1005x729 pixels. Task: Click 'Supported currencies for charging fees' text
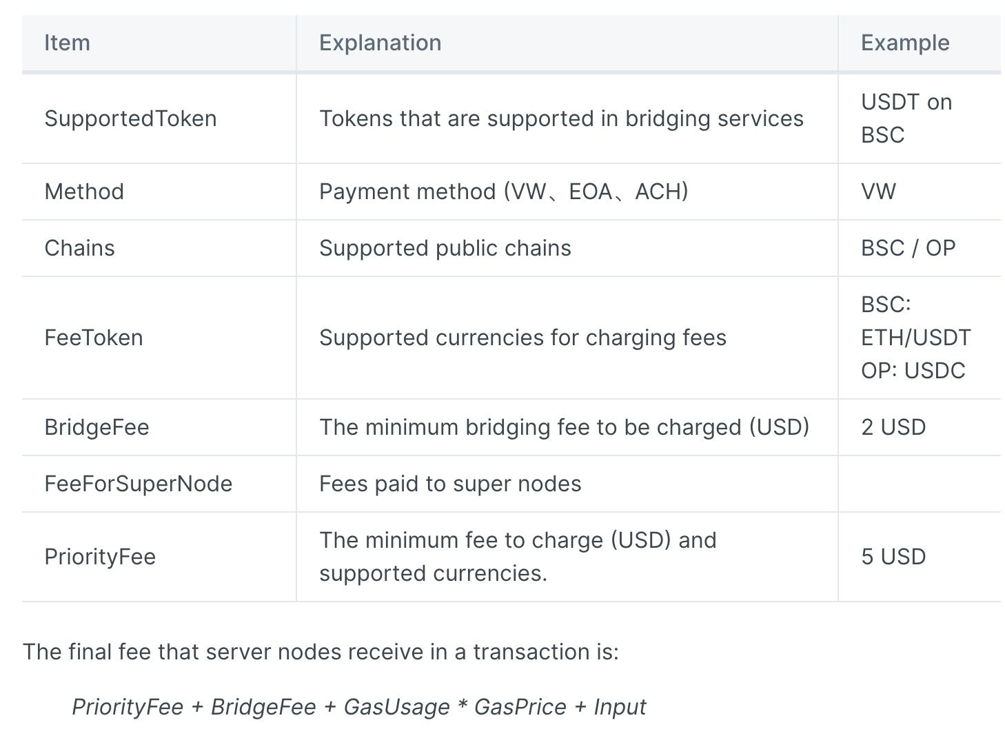point(522,338)
